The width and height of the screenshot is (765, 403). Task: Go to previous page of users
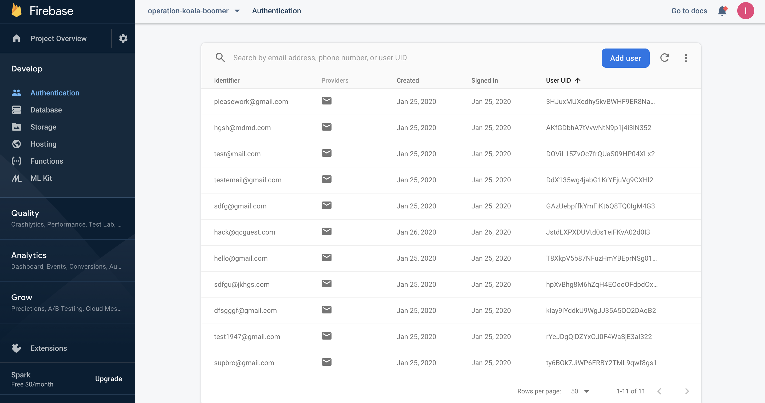click(x=659, y=391)
